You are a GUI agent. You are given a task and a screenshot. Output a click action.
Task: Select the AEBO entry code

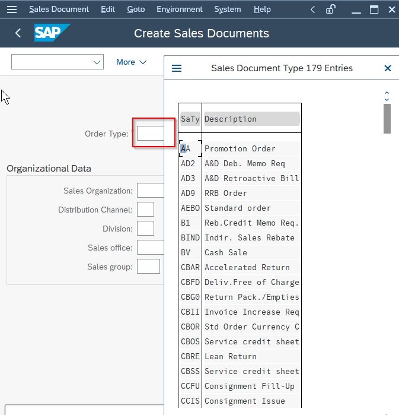coord(190,208)
